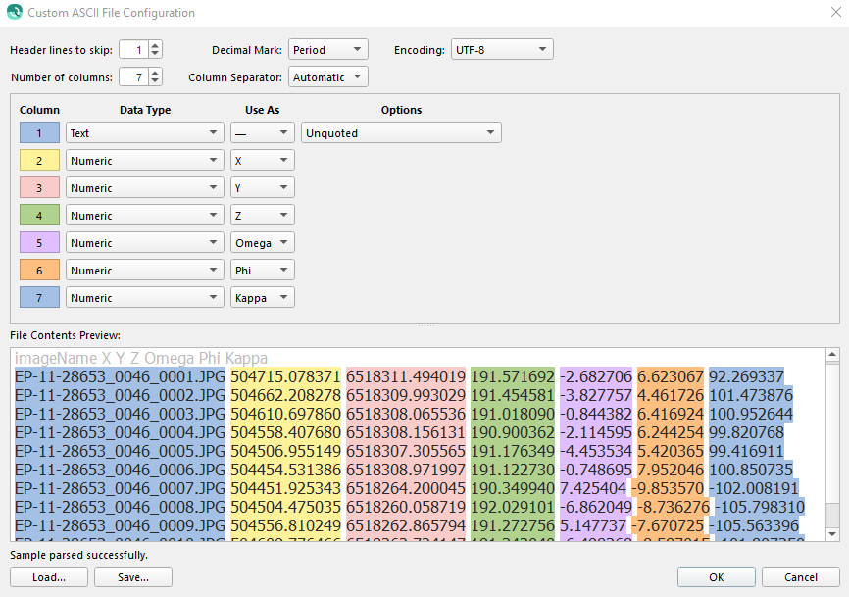Select the orange column 6 swatch

coord(39,270)
